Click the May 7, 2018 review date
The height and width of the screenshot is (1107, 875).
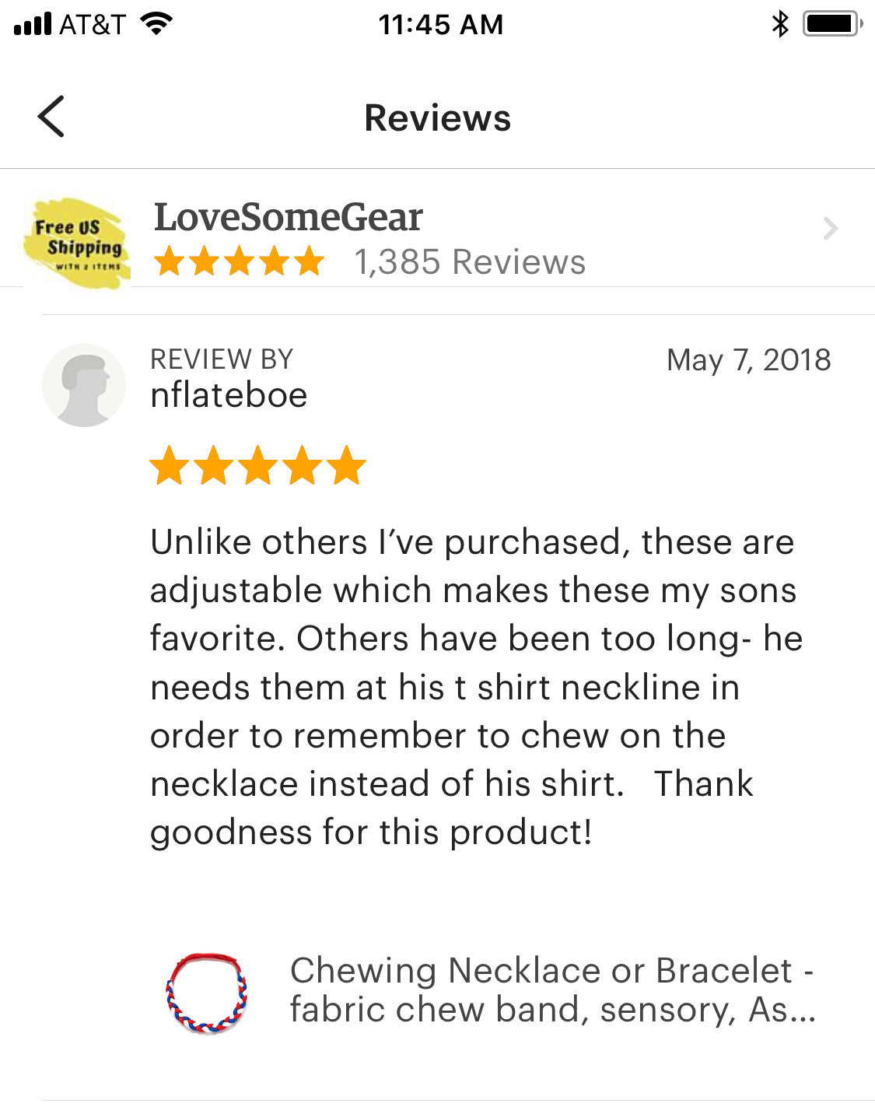[x=749, y=360]
